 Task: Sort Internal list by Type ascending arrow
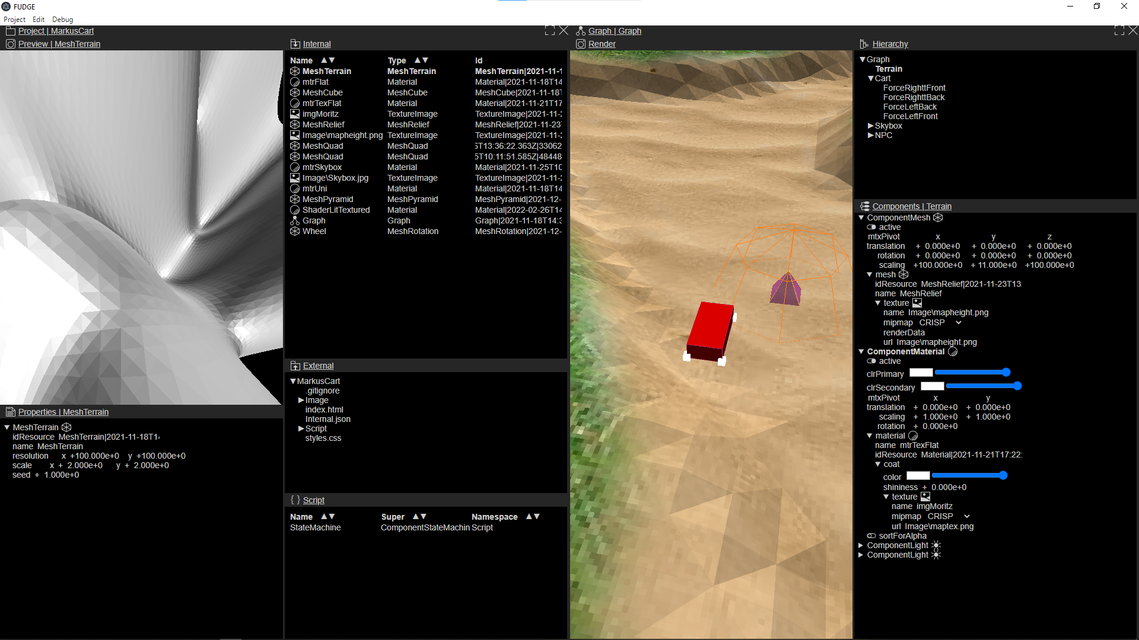[417, 60]
